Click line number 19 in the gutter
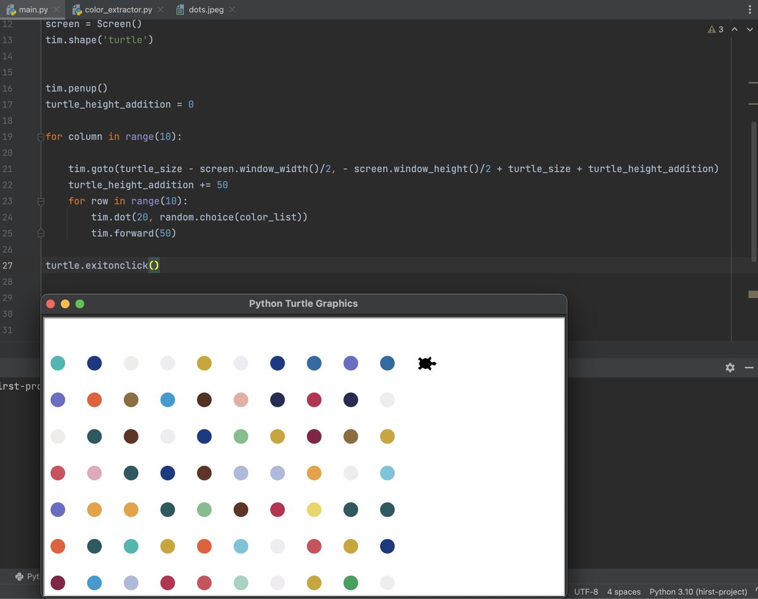The height and width of the screenshot is (599, 758). point(8,136)
